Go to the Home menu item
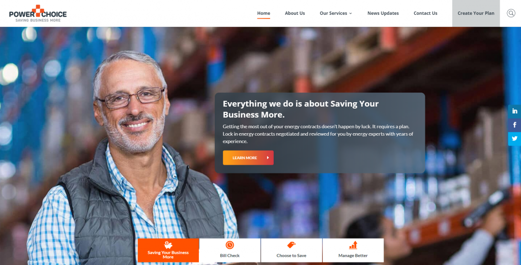Image resolution: width=521 pixels, height=265 pixels. click(x=264, y=13)
